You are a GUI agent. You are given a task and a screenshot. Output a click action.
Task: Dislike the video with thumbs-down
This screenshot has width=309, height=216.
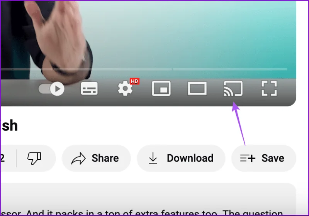pos(34,158)
